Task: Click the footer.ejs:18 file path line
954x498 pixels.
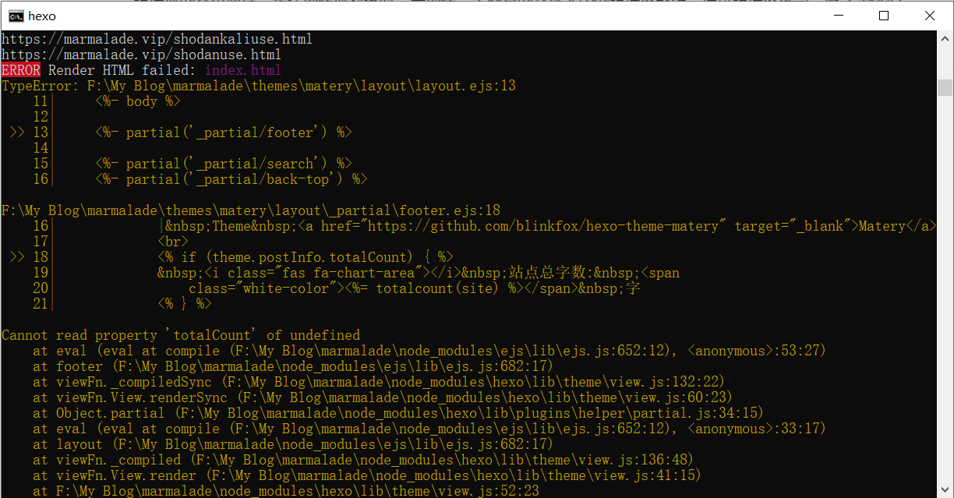Action: pyautogui.click(x=250, y=210)
